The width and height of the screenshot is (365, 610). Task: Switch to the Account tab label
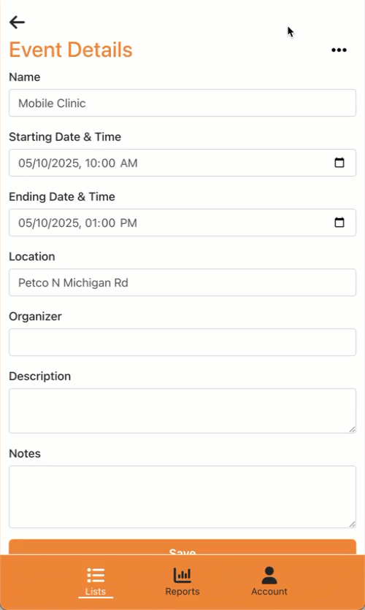[269, 591]
